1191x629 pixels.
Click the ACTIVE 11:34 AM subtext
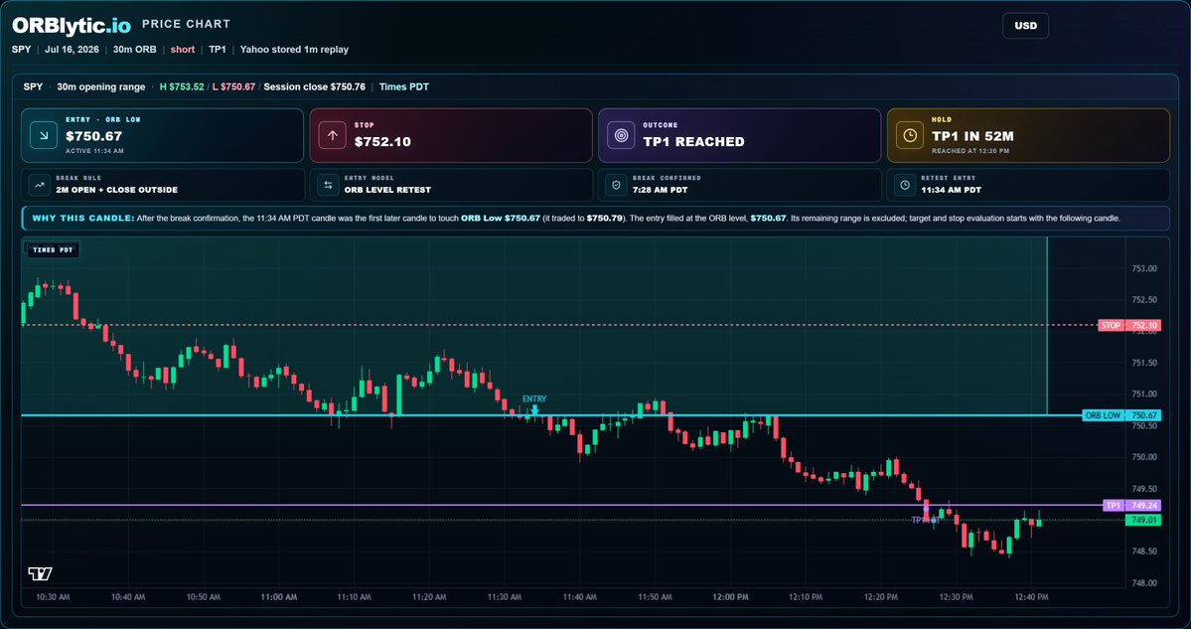click(94, 151)
